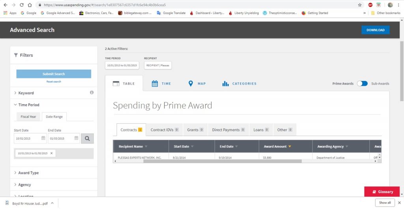Open the End Date calendar icon
This screenshot has height=209, width=404.
(x=76, y=138)
